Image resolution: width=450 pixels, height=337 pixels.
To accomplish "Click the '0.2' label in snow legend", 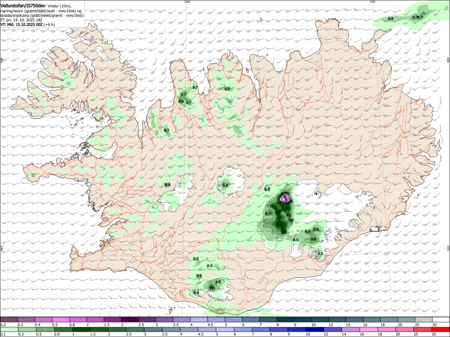I will point(3,325).
